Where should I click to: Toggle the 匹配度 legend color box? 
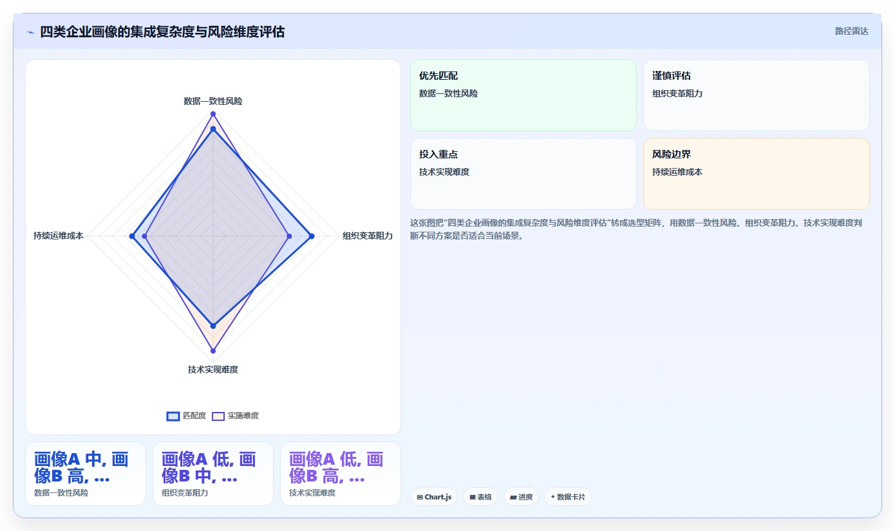click(173, 416)
